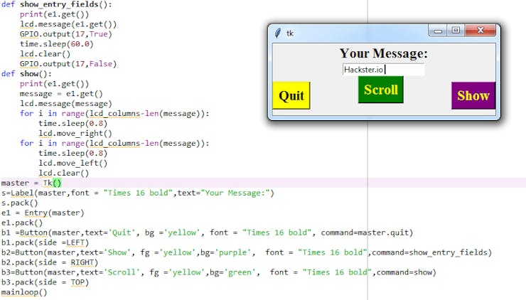Click the def show_entry_fields() line

click(56, 5)
